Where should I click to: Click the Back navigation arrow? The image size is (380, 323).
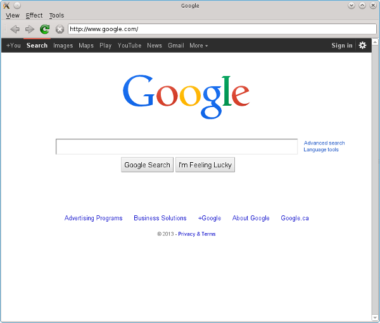pyautogui.click(x=15, y=29)
